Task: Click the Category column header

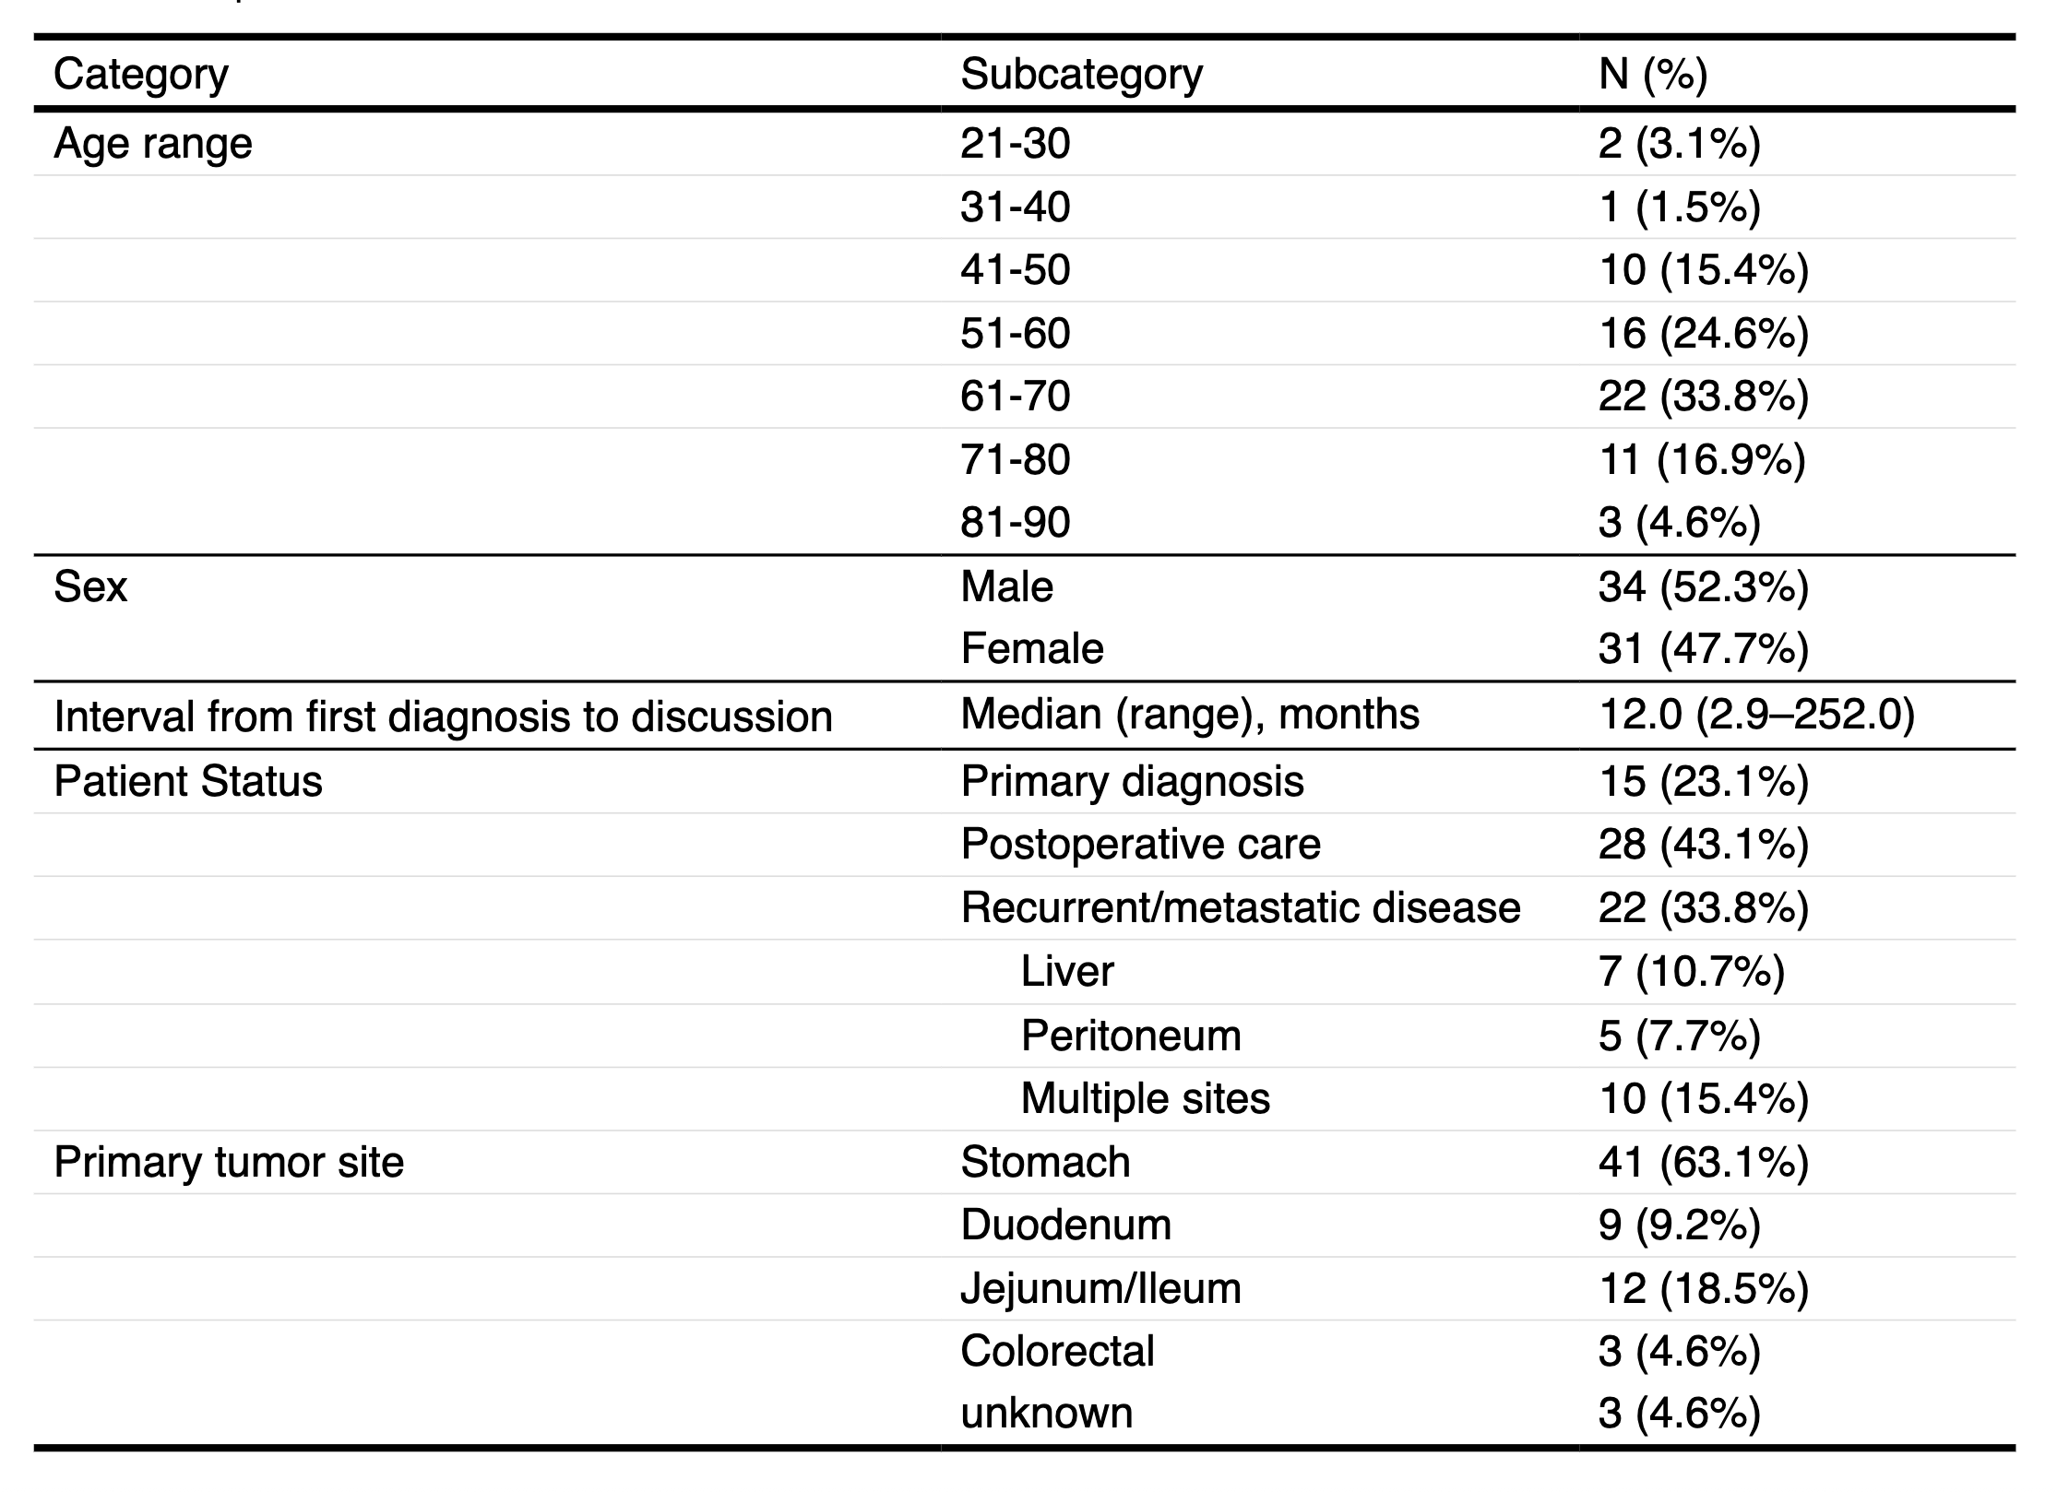Action: [140, 74]
